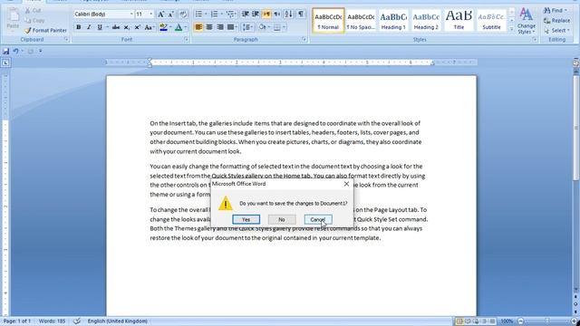Screen dimensions: 580x326
Task: Toggle superscript formatting
Action: pyautogui.click(x=137, y=27)
